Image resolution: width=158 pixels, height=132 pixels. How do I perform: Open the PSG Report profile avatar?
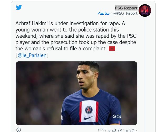[x=145, y=10]
